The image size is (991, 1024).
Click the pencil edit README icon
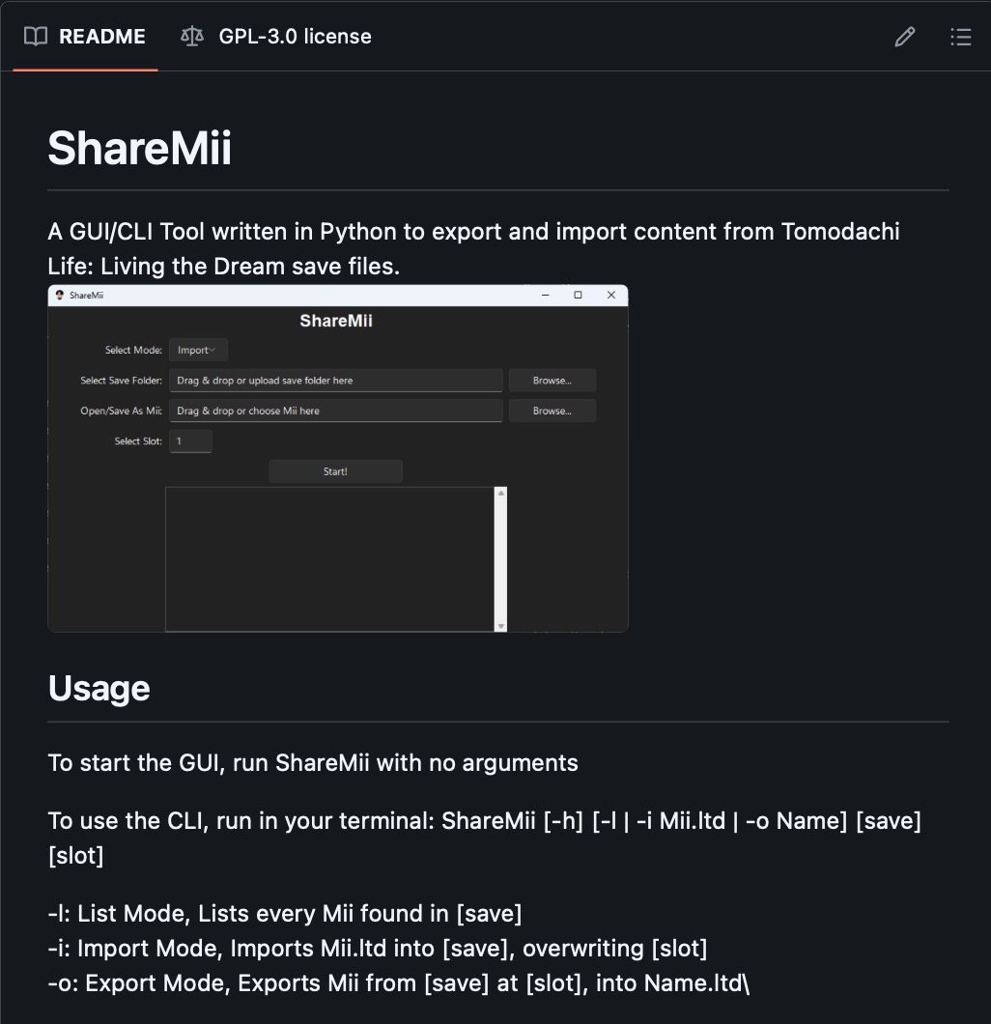coord(904,37)
